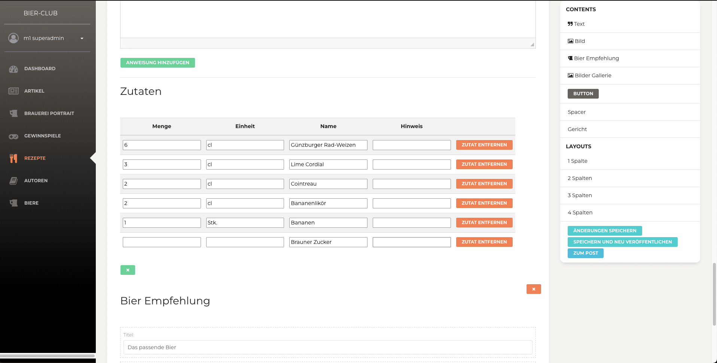
Task: Click the Titel field Das passende Bier
Action: [x=327, y=347]
